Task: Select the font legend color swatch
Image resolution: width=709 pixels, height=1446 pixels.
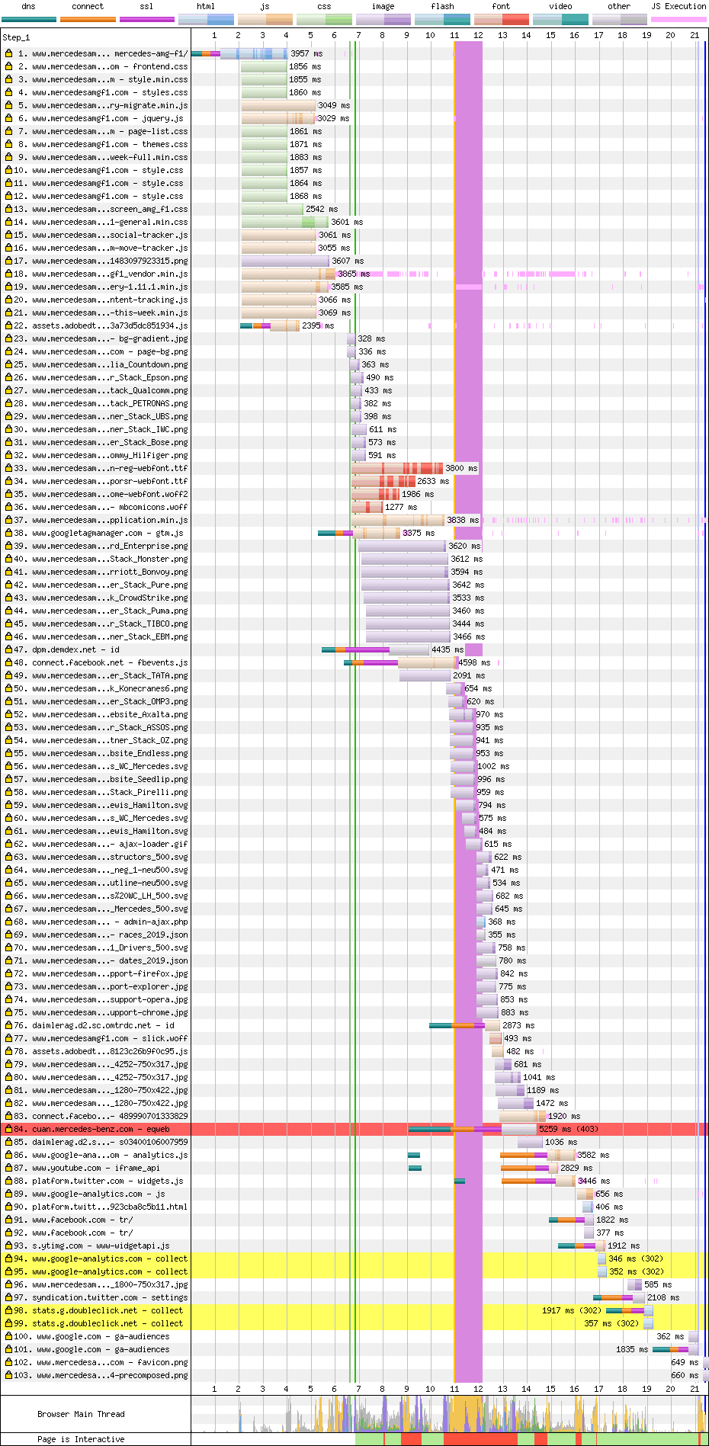Action: pyautogui.click(x=501, y=19)
